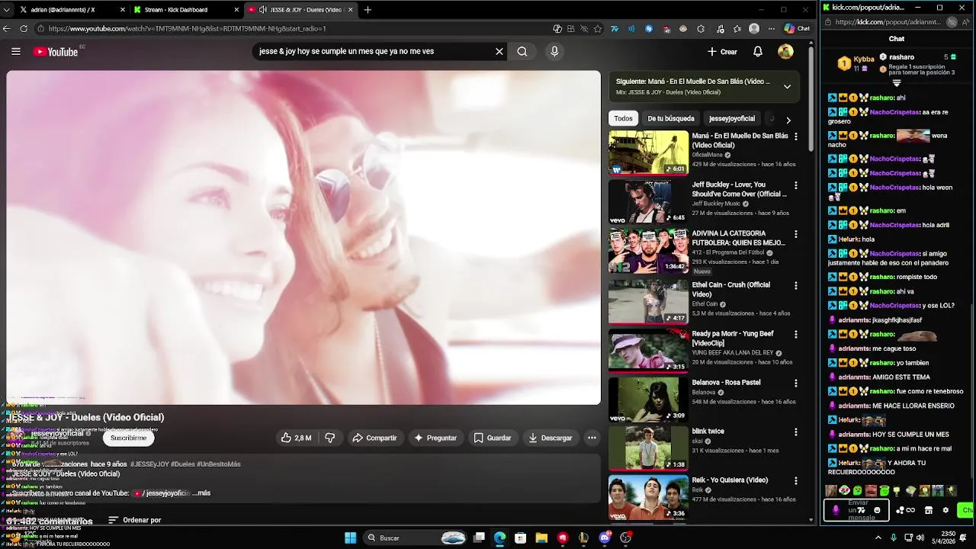This screenshot has width=976, height=549.
Task: Like the video with thumbs up
Action: pyautogui.click(x=296, y=438)
